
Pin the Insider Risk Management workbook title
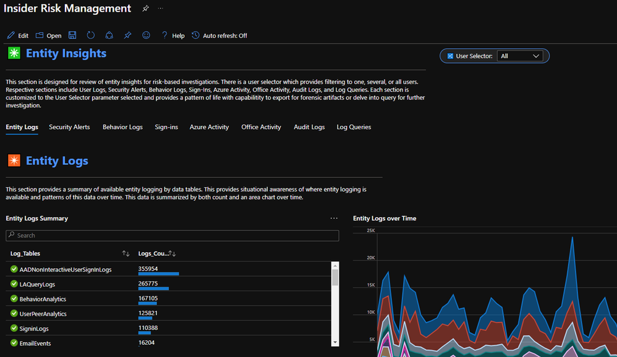(x=145, y=8)
